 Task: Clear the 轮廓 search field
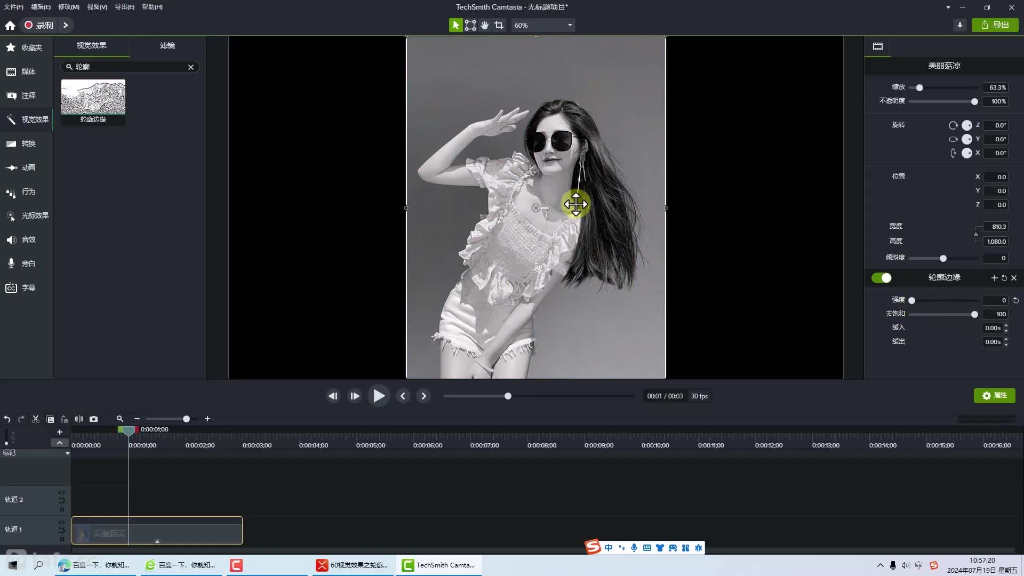tap(191, 67)
